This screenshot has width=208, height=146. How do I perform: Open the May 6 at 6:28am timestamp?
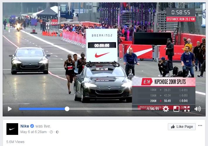coord(33,132)
